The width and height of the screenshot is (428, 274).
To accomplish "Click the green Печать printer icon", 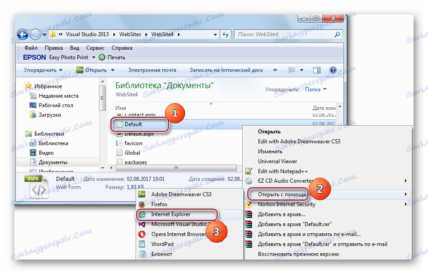I will point(103,57).
